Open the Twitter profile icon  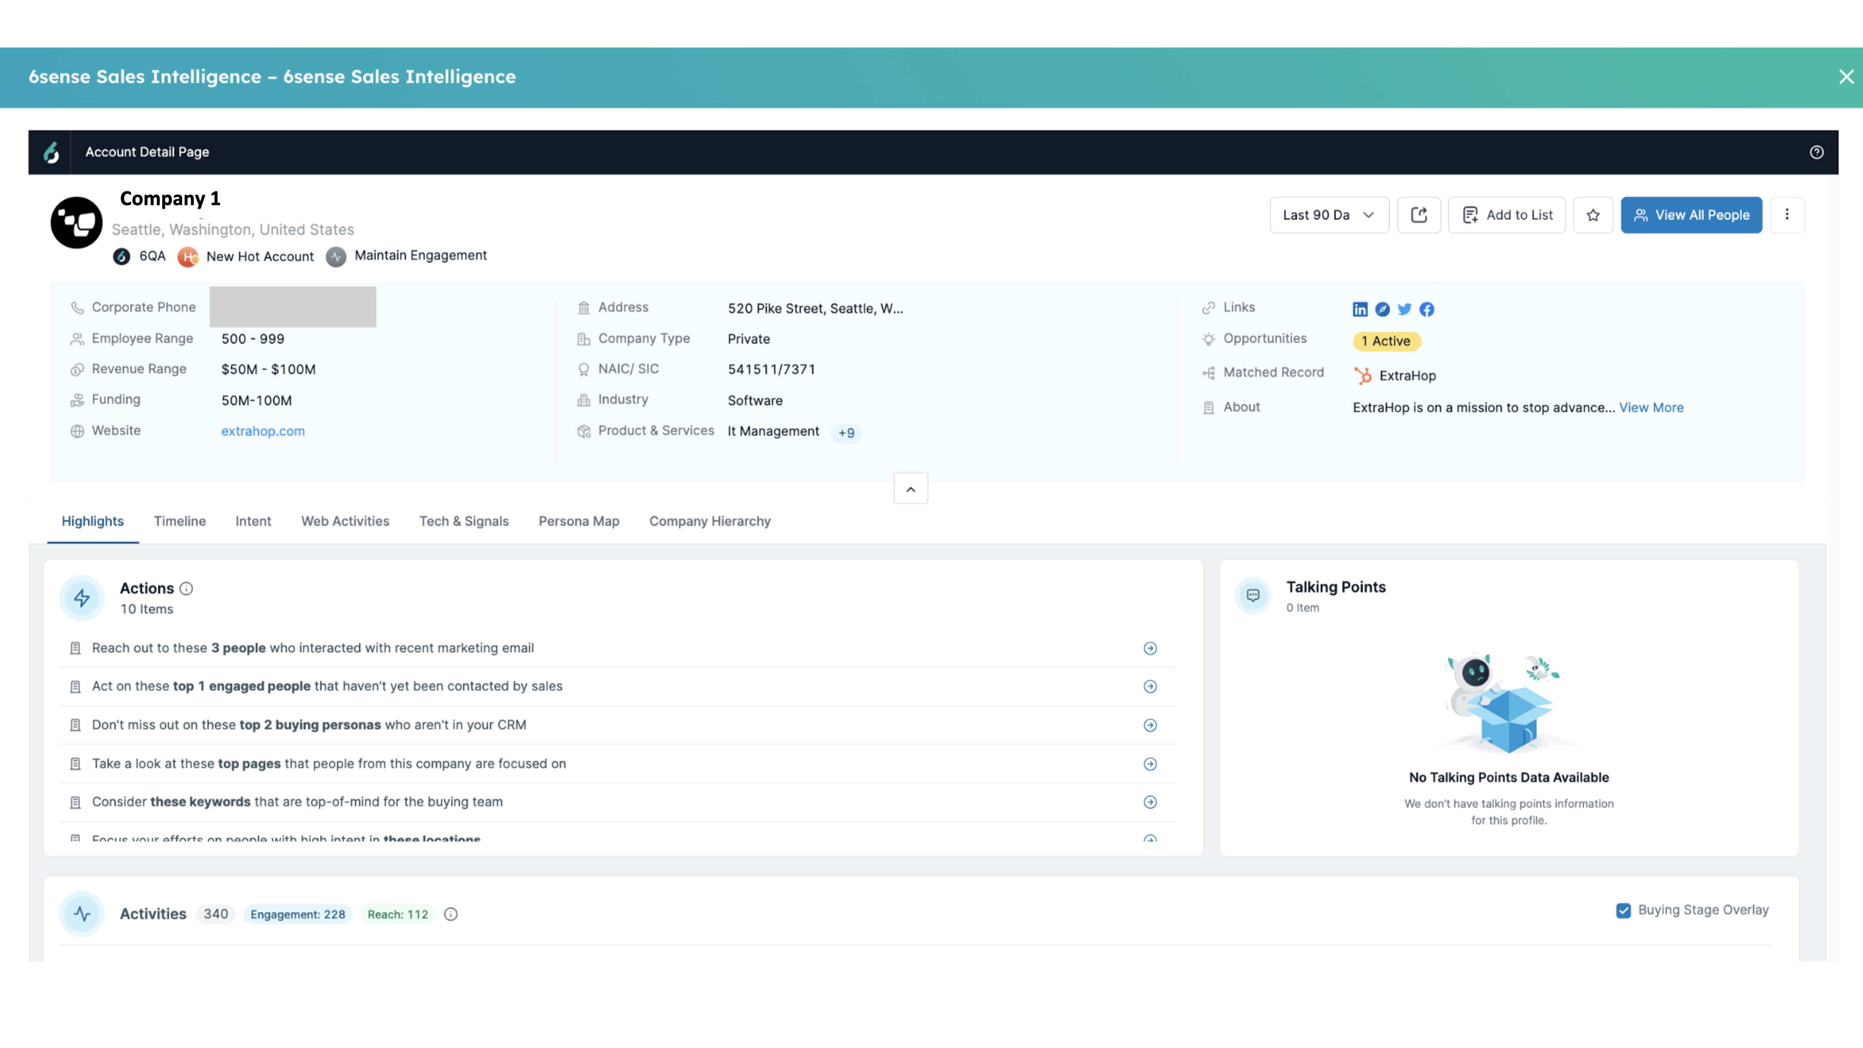tap(1404, 310)
